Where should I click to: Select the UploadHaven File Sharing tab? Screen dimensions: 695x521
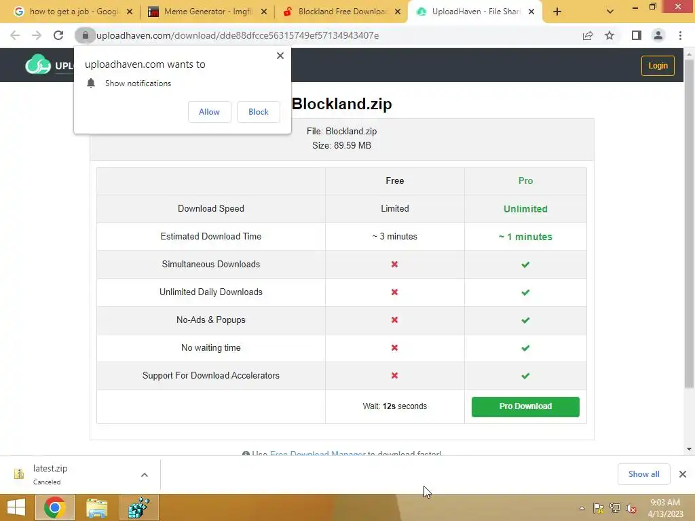pyautogui.click(x=476, y=12)
